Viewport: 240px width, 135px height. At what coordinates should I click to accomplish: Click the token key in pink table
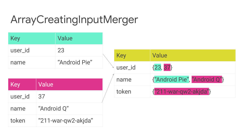coord(18,120)
